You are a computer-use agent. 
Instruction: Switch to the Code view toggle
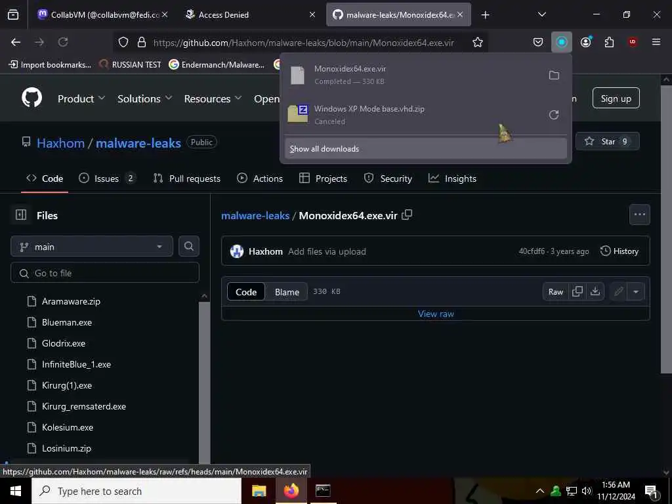tap(246, 292)
